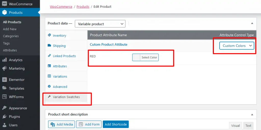Open the Variations tab
Viewport: 261px width, 130px height.
66,76
